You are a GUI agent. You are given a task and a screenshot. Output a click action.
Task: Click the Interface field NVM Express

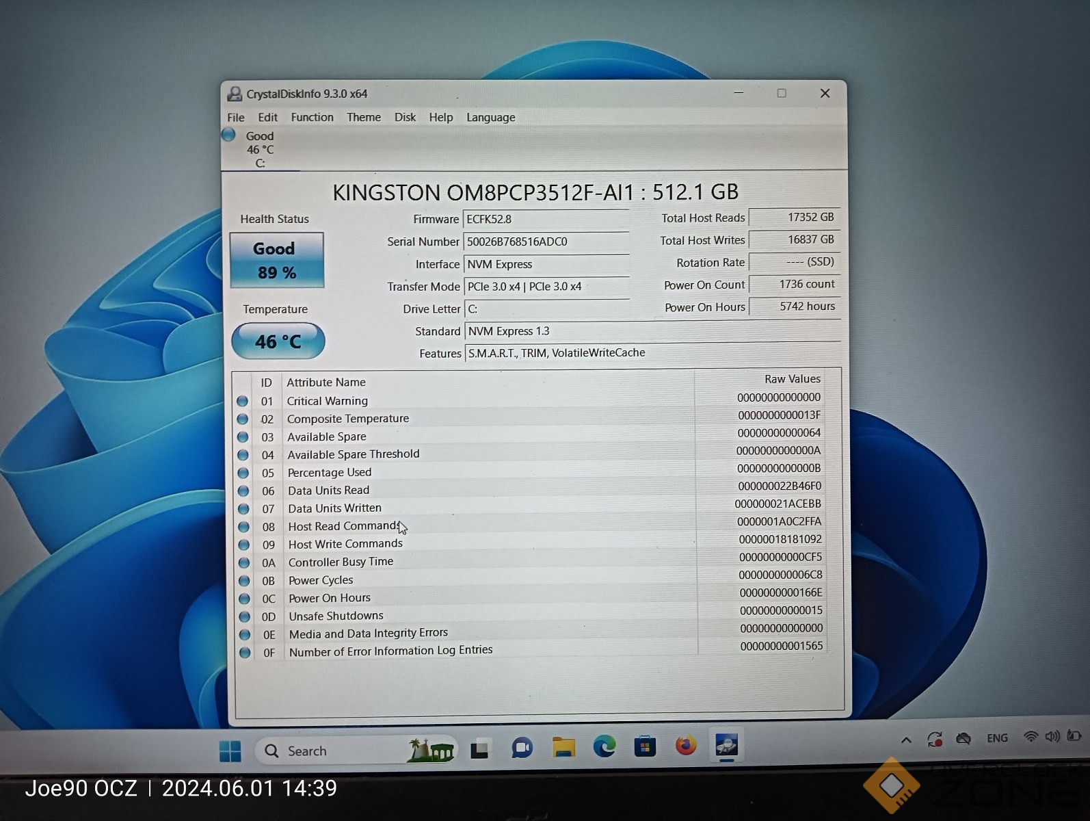coord(546,264)
